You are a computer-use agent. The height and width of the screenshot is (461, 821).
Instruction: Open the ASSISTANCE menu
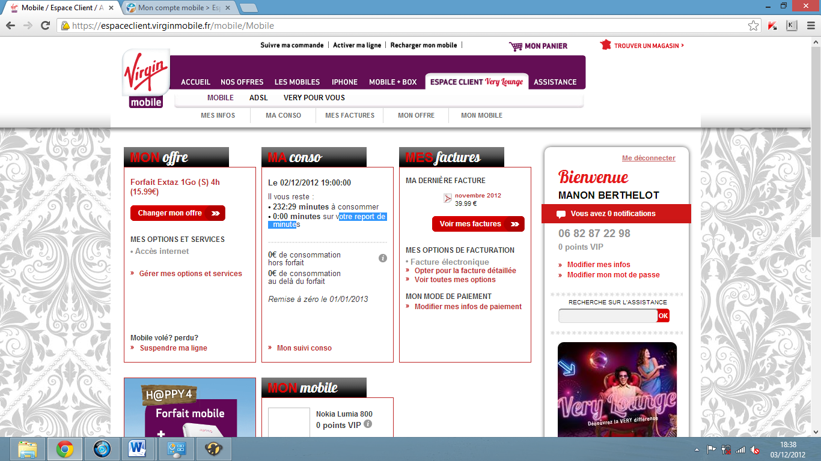pyautogui.click(x=555, y=82)
